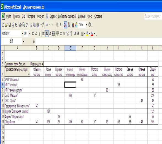Apply the thousands separator (000) format
The image size is (162, 144).
[64, 34]
